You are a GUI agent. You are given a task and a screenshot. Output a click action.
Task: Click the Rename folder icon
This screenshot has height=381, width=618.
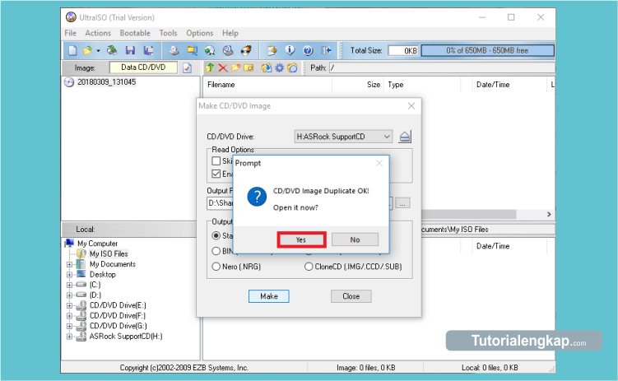249,67
